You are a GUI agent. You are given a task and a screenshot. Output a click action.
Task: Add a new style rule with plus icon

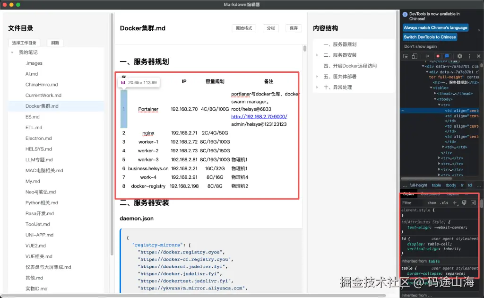click(x=455, y=203)
